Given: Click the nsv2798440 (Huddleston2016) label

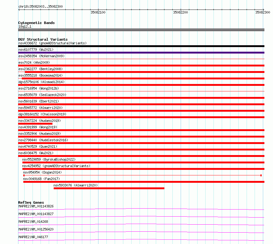Looking at the screenshot, I should [43, 140].
